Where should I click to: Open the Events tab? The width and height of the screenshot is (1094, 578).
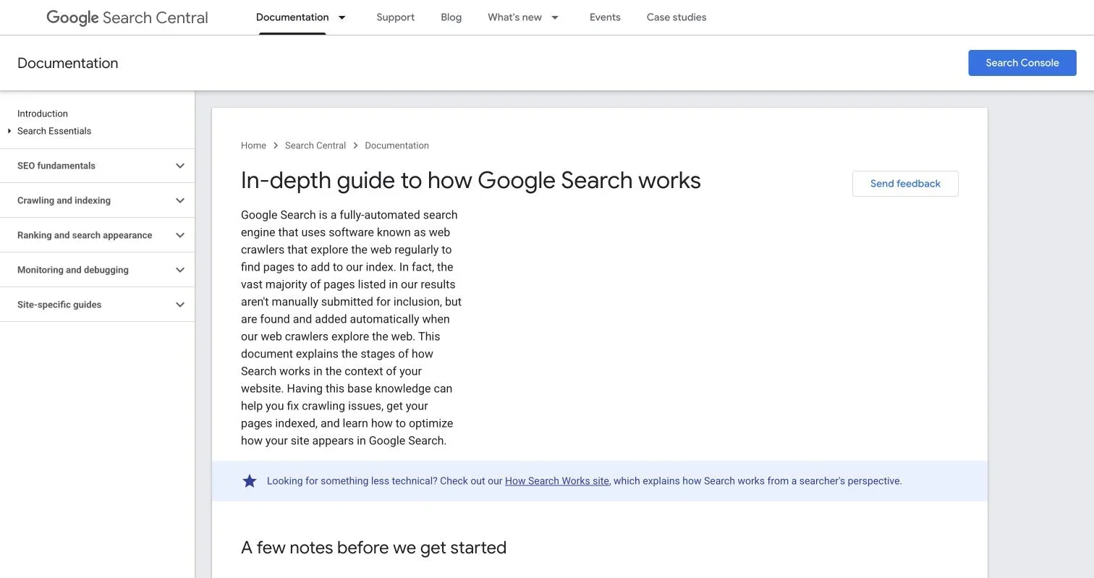click(605, 17)
